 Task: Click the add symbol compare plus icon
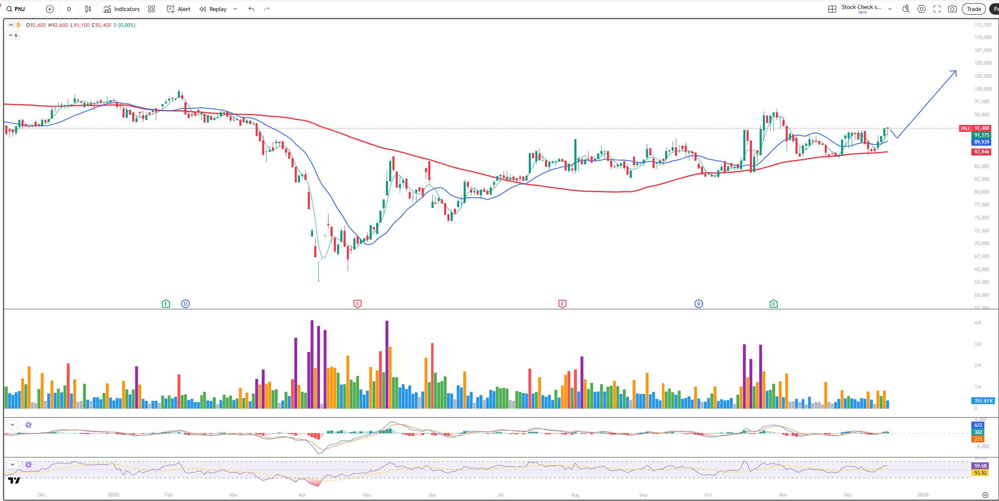click(50, 9)
